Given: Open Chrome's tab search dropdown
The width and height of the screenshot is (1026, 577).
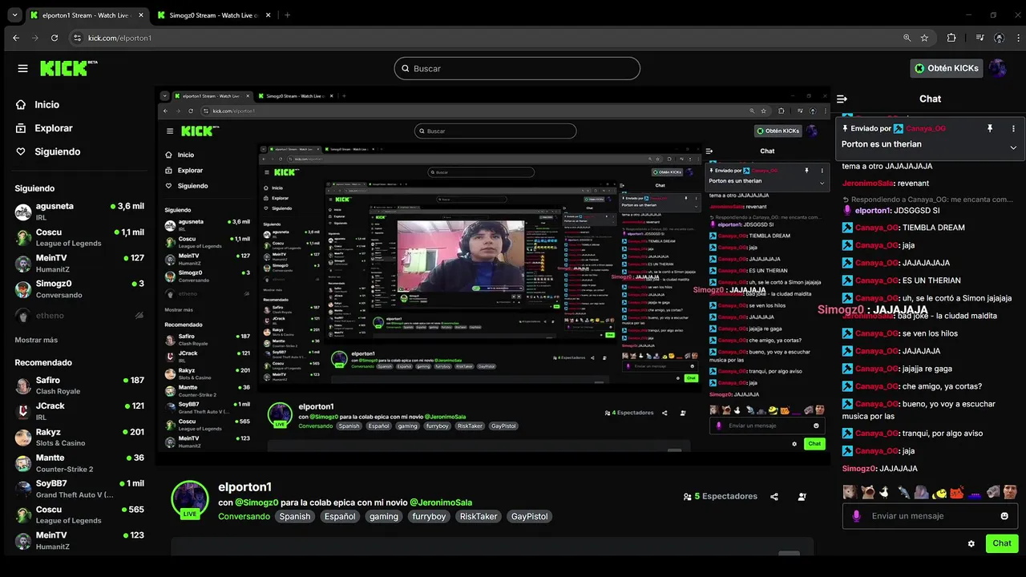Looking at the screenshot, I should coord(14,14).
